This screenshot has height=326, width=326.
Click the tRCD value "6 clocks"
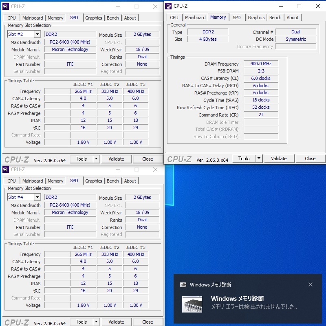261,86
